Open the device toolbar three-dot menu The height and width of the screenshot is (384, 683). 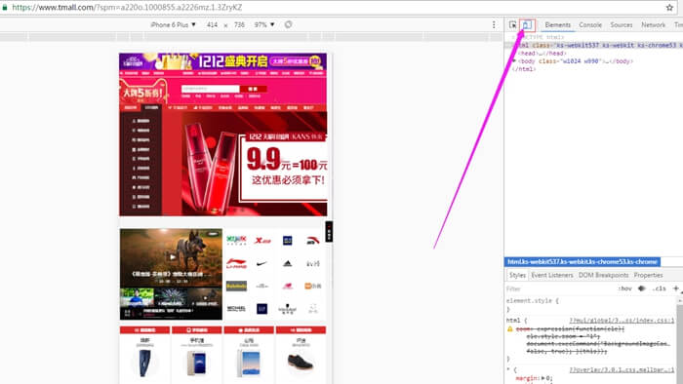click(494, 24)
